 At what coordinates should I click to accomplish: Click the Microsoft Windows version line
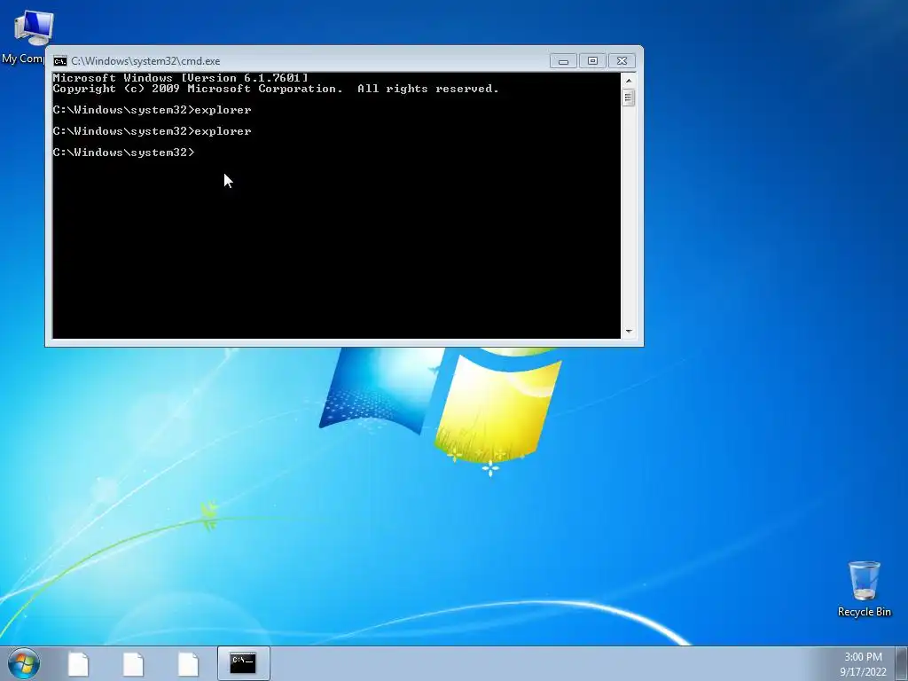[181, 78]
